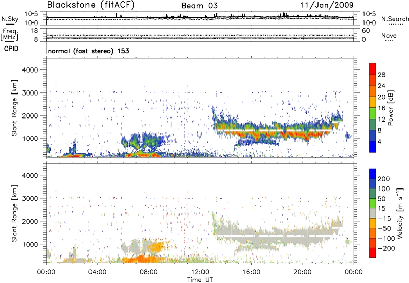
Task: Click 'normal (fast stereo) 153' text
Action: click(88, 51)
